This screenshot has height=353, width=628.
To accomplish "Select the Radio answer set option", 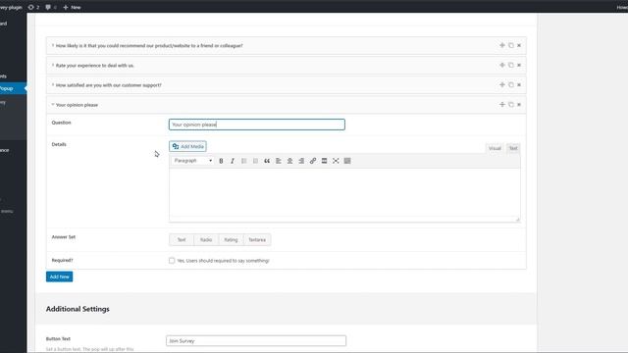I will coord(206,239).
